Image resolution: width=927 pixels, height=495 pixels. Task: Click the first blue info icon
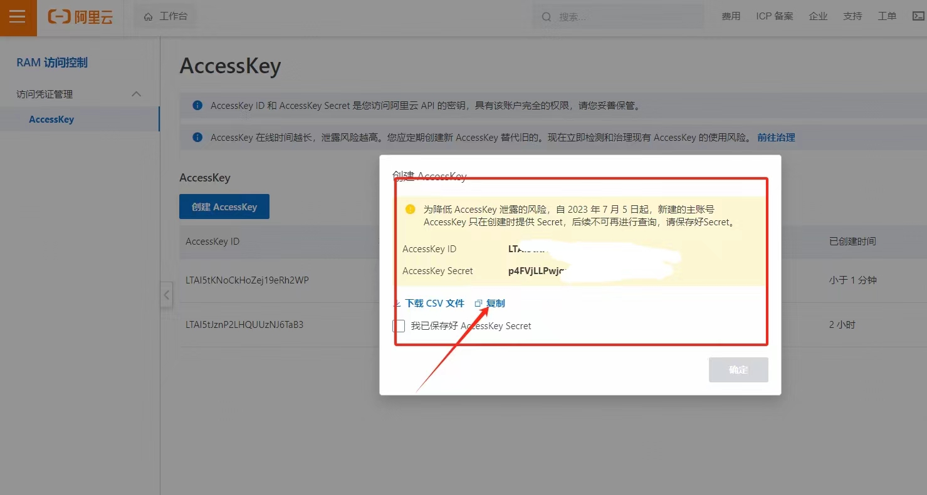coord(197,106)
